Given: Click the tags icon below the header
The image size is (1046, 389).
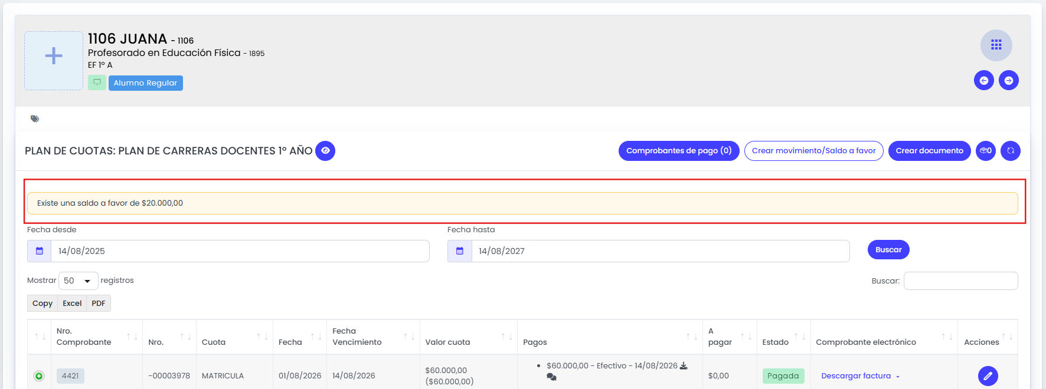Looking at the screenshot, I should (35, 119).
